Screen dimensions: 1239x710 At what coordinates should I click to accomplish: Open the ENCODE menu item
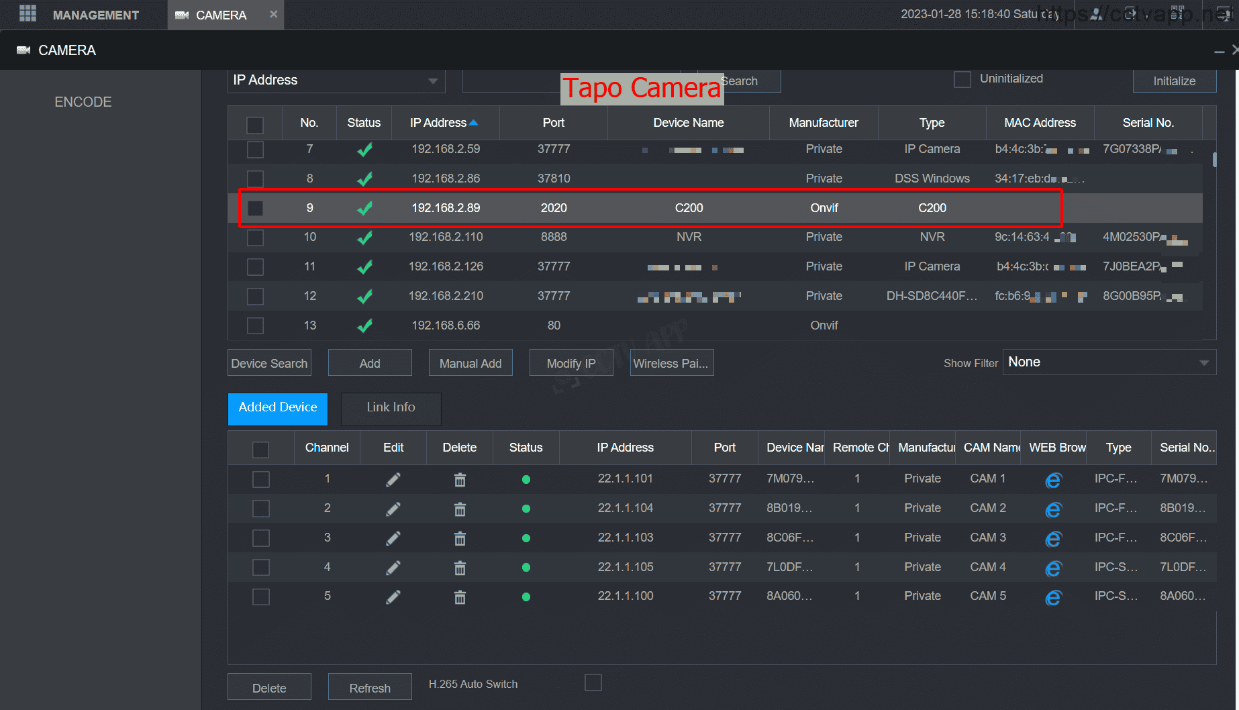tap(83, 102)
